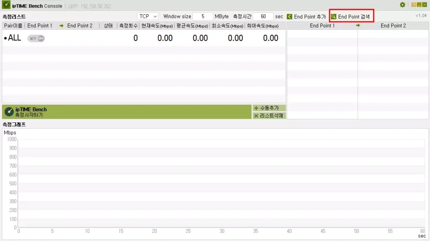This screenshot has height=241, width=430.
Task: Click ALL row average speed 0.00
Action: click(200, 38)
